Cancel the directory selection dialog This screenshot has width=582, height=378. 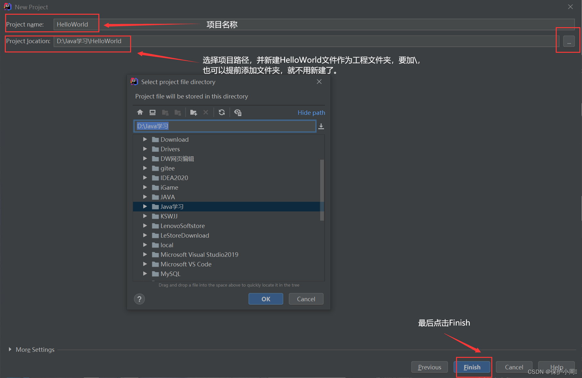[x=306, y=299]
